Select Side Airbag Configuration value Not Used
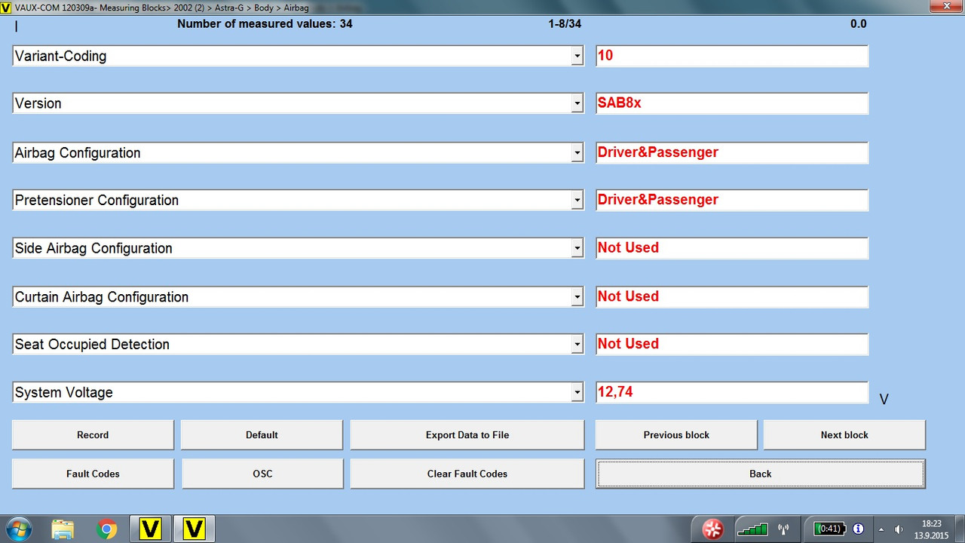The height and width of the screenshot is (543, 965). [x=732, y=248]
